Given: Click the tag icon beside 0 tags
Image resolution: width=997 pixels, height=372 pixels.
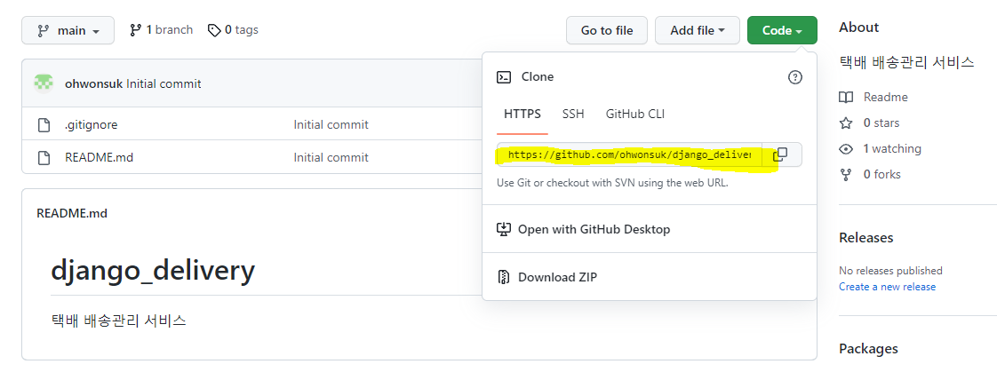Looking at the screenshot, I should 214,30.
